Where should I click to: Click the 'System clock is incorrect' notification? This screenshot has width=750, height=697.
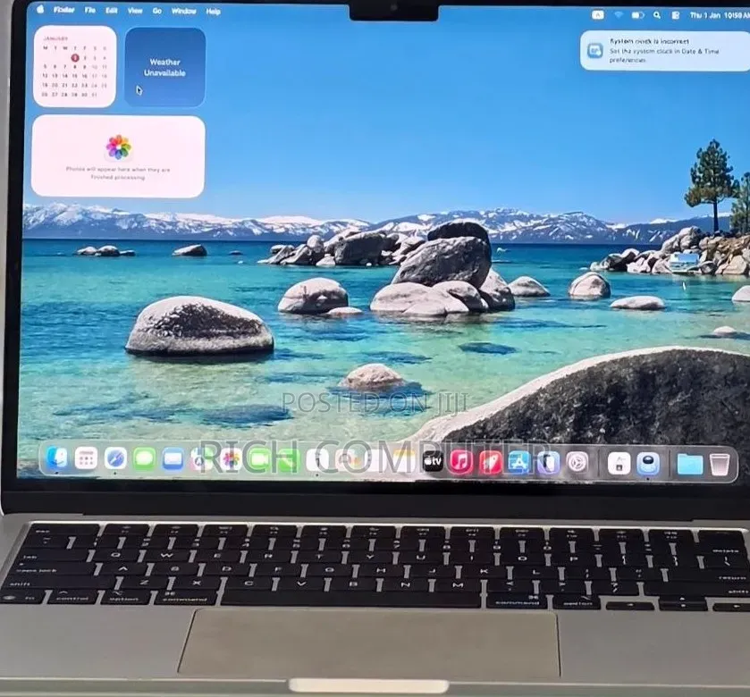point(665,51)
